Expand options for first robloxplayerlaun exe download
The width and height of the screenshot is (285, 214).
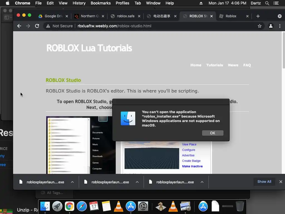tap(72, 182)
